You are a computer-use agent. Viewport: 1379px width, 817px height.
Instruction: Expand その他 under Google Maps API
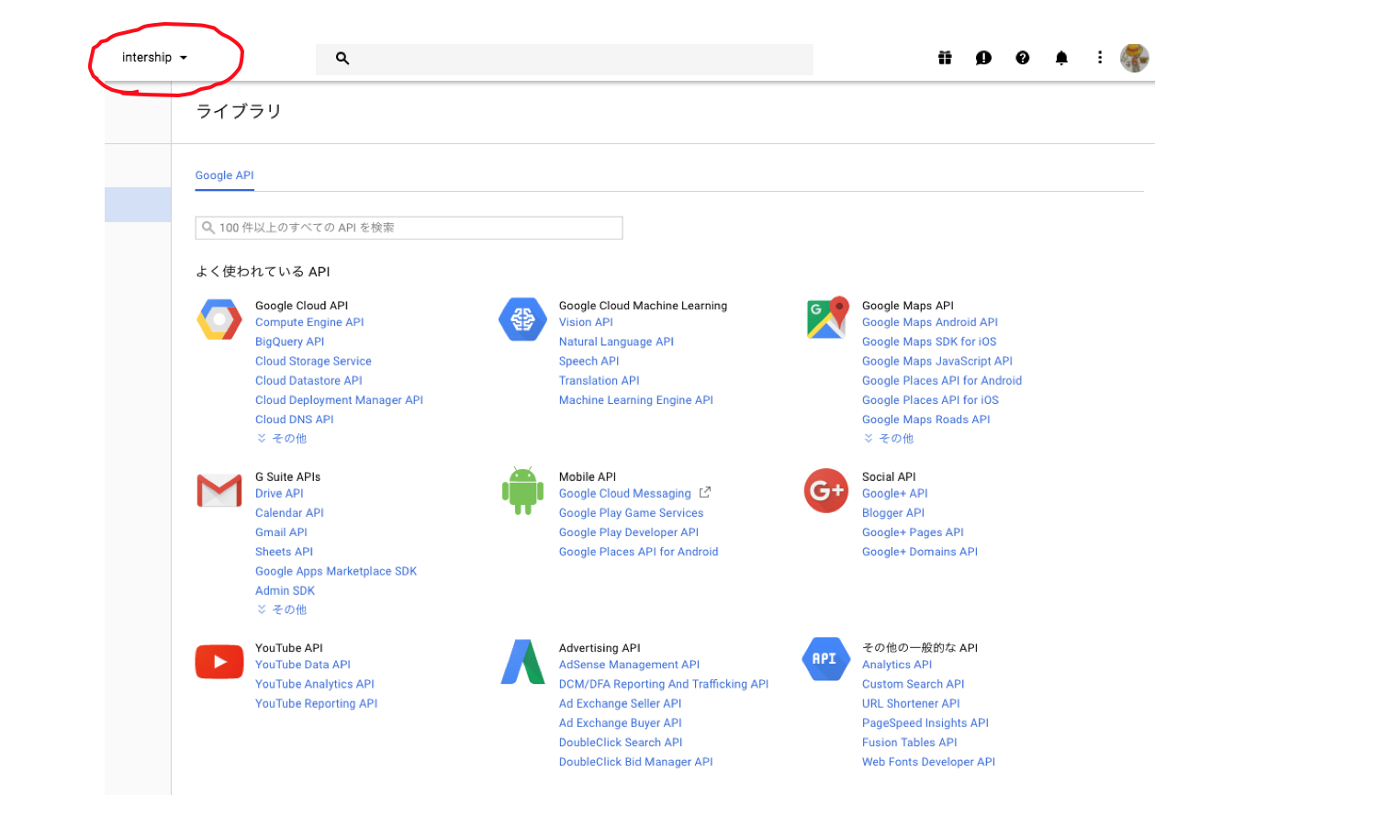pyautogui.click(x=889, y=439)
